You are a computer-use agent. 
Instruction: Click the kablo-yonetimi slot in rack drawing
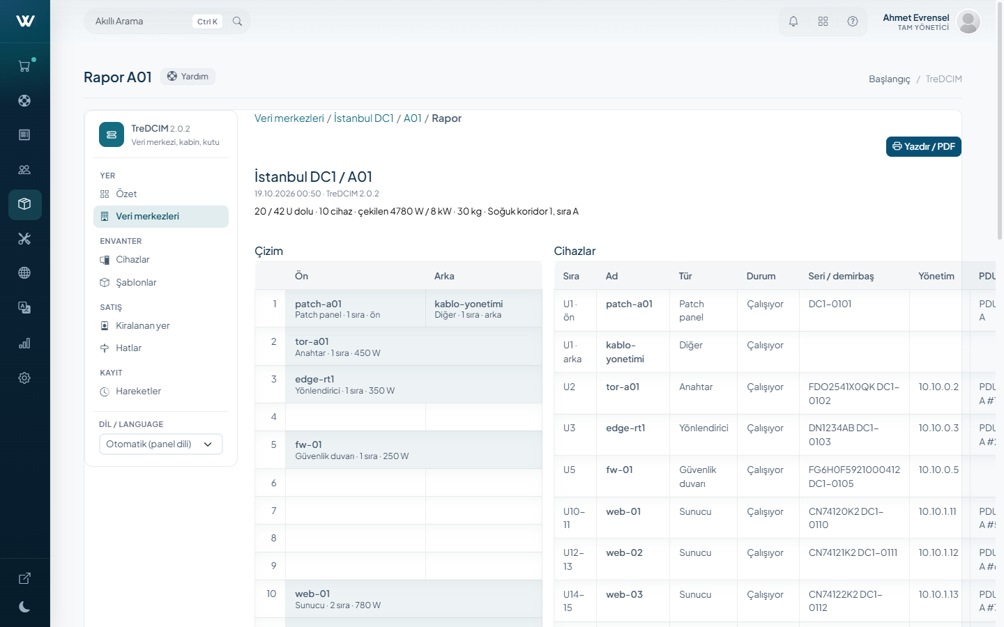[484, 309]
